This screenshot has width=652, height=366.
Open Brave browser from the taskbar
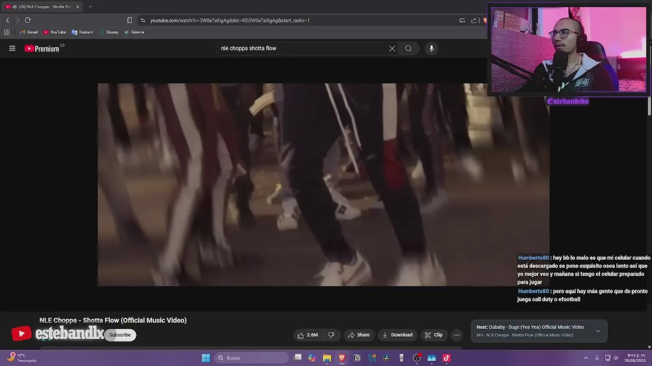[x=342, y=358]
